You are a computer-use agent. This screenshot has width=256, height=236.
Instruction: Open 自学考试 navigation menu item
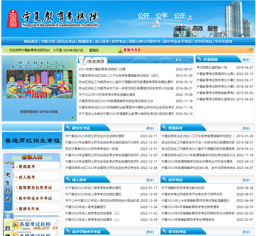tap(119, 41)
